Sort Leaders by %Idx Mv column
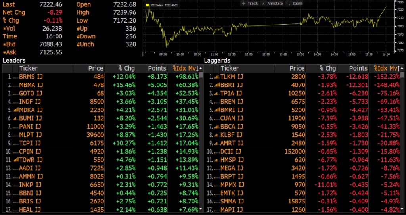Image resolution: width=406 pixels, height=215 pixels. [x=186, y=68]
